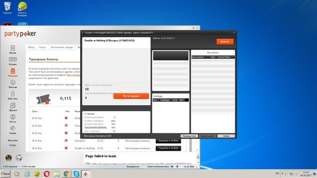
Task: Click the Занять место button
Action: [207, 136]
